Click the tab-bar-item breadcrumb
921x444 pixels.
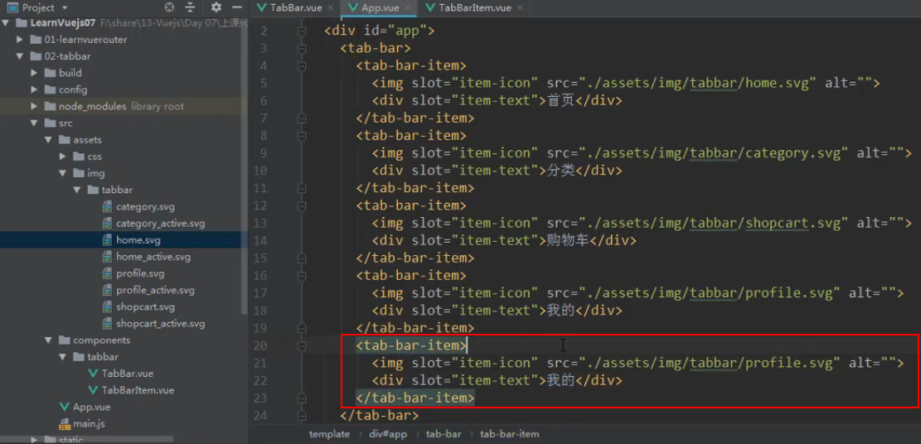[509, 435]
